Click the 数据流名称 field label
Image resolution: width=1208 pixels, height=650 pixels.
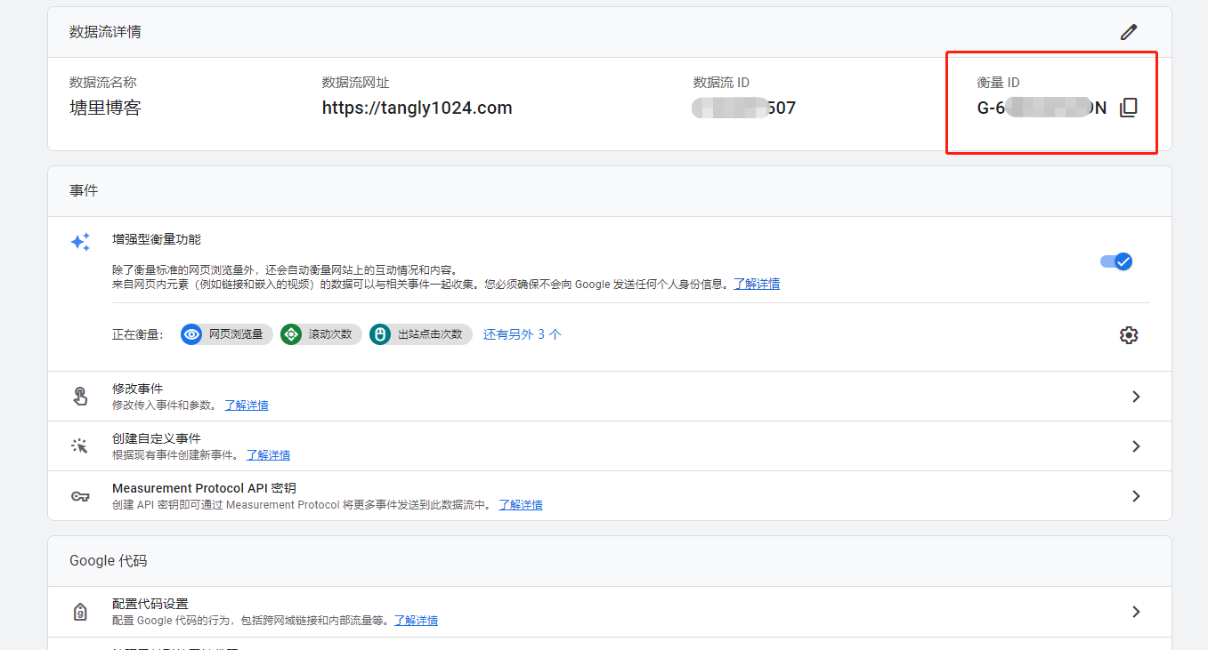[103, 83]
